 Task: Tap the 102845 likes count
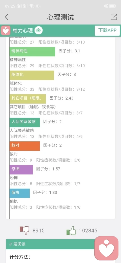[88, 230]
